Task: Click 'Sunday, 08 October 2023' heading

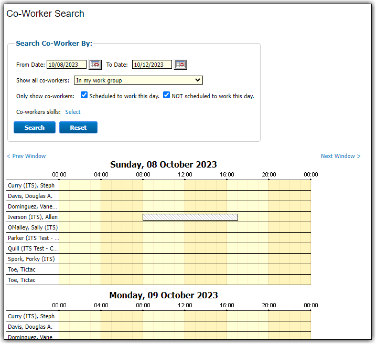Action: point(163,164)
